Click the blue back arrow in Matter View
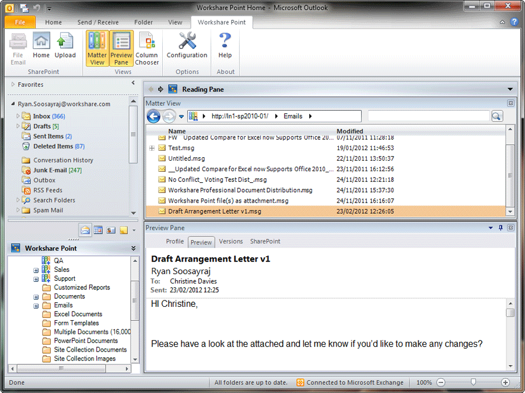Image resolution: width=525 pixels, height=393 pixels. [x=153, y=116]
